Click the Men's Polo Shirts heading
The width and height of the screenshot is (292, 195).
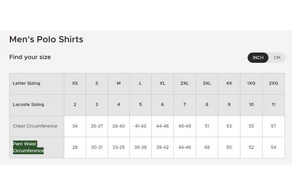point(46,39)
